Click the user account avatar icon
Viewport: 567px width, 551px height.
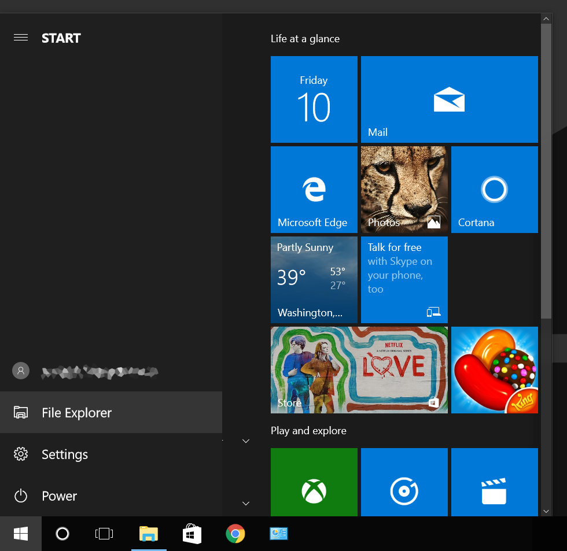click(x=21, y=371)
